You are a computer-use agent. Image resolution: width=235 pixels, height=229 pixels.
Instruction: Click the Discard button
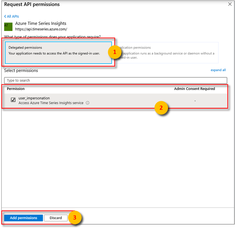point(56,218)
